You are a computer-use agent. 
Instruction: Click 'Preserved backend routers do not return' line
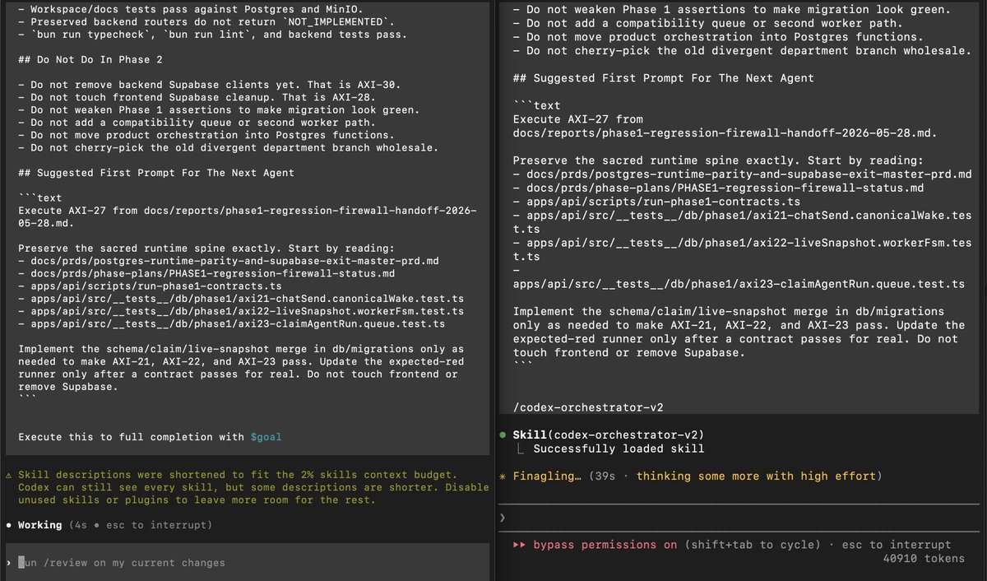[206, 22]
